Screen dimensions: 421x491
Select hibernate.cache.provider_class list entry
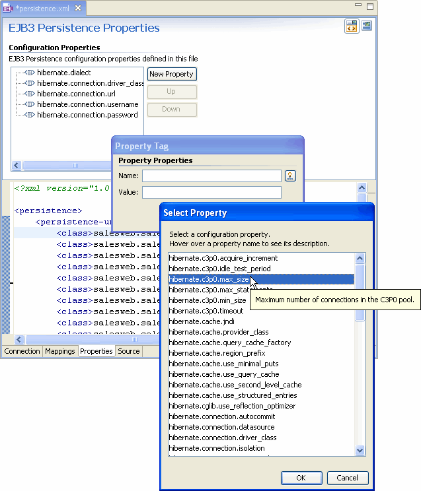[x=261, y=332]
